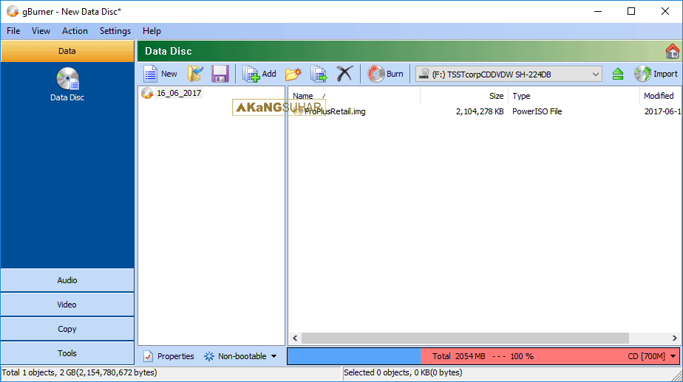The width and height of the screenshot is (683, 382).
Task: Switch to the Audio category
Action: click(x=67, y=280)
